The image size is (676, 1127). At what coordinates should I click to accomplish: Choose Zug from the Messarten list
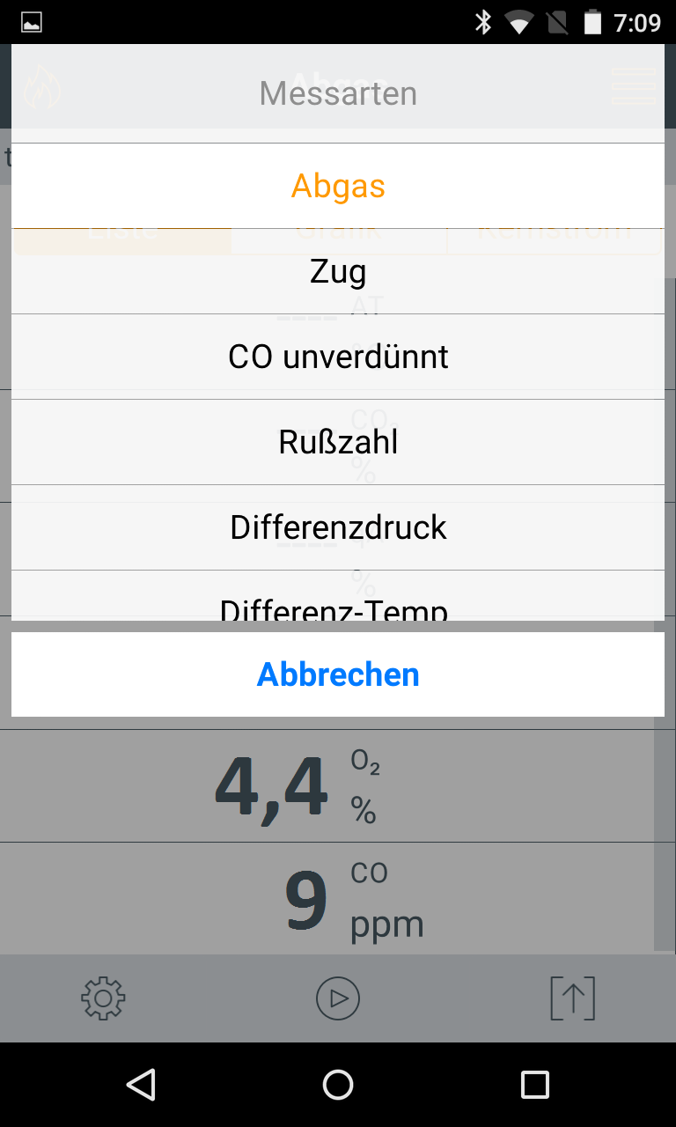tap(338, 271)
